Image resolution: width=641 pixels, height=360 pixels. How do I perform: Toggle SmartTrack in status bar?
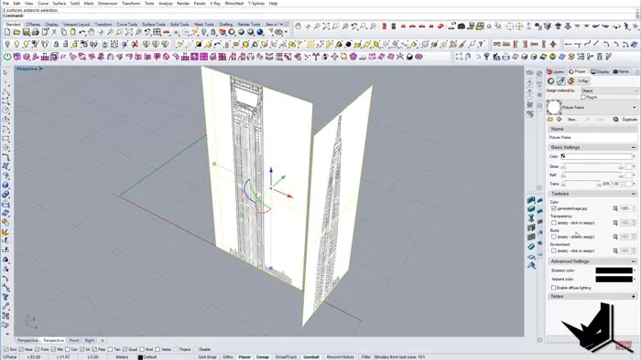click(x=286, y=357)
